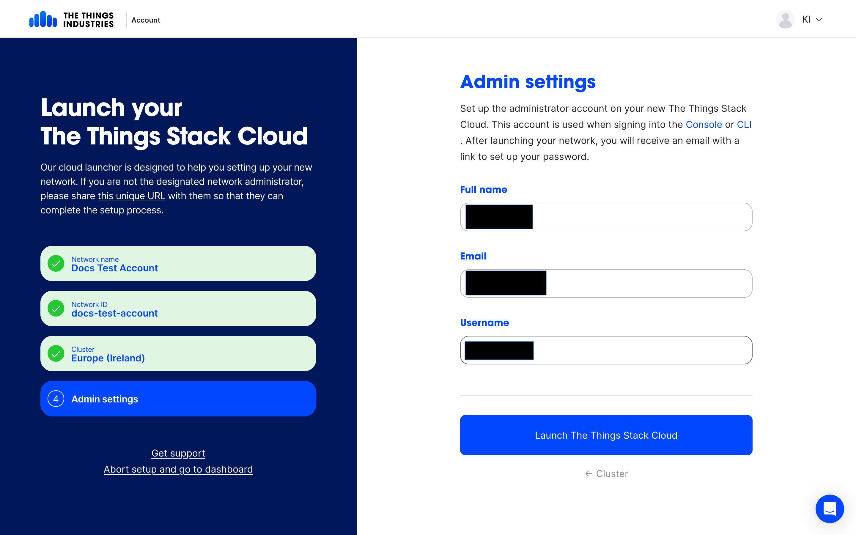Open the CLI link

tap(744, 125)
